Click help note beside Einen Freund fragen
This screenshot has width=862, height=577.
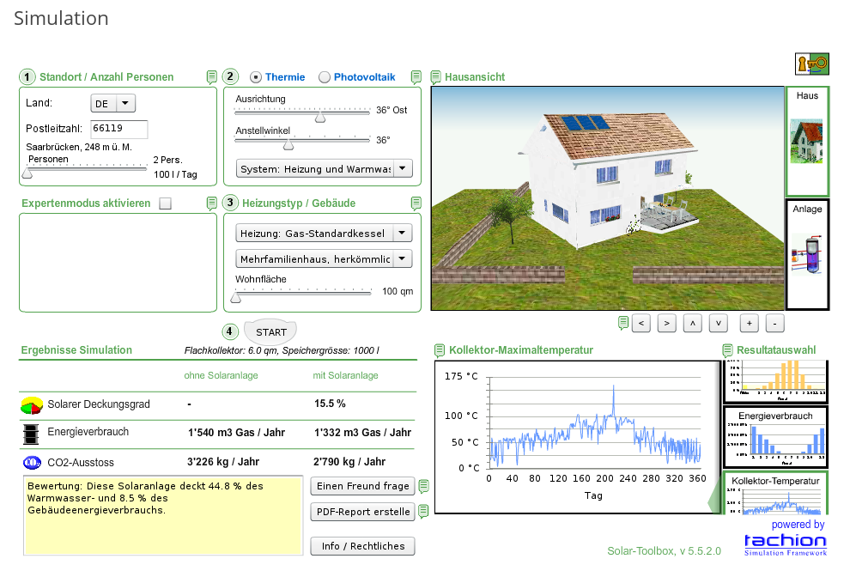[x=423, y=486]
